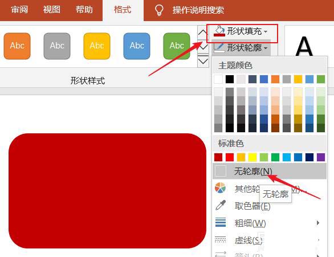Viewport: 334px width, 257px height.
Task: Expand the 粗细 submenu arrow
Action: click(x=318, y=223)
